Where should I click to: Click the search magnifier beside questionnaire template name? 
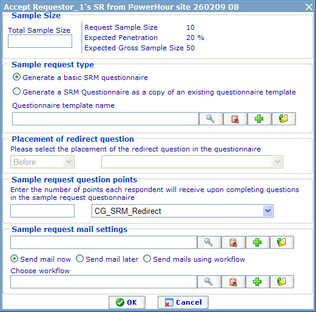coord(211,119)
